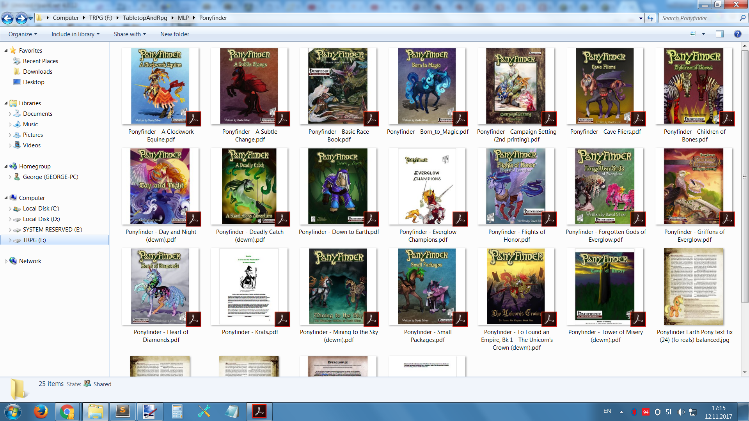Expand the Videos library node

click(10, 145)
